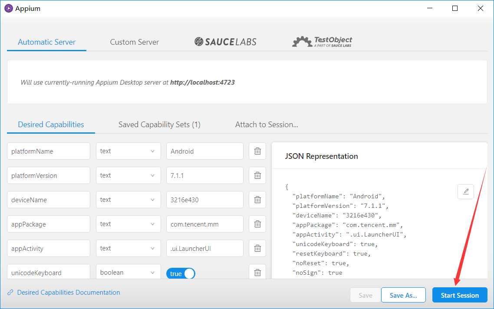Switch to Automatic Server tab

tap(46, 42)
